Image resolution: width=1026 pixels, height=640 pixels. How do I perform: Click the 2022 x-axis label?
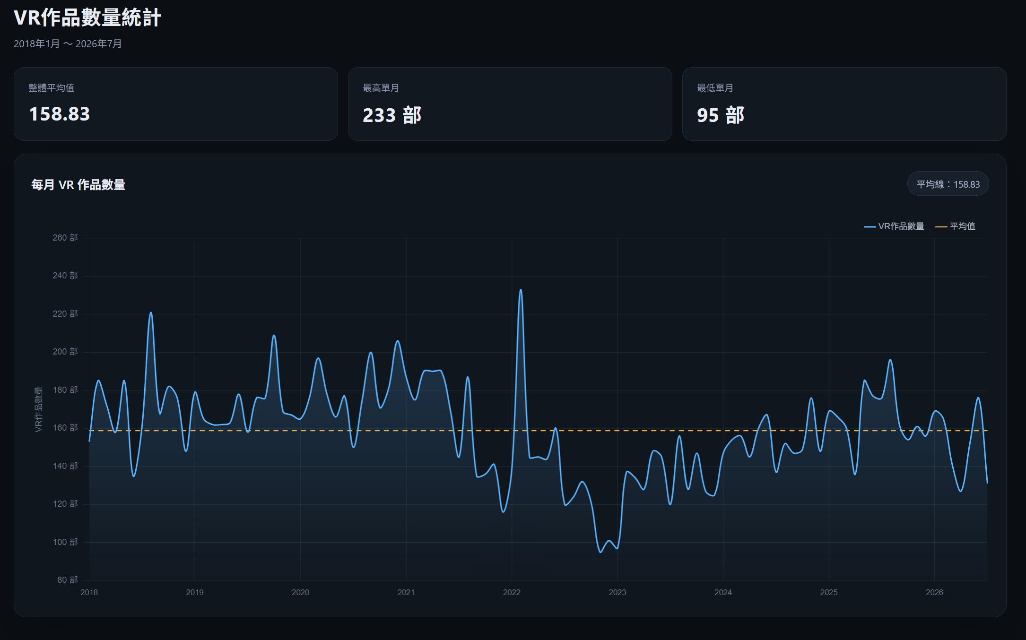click(x=512, y=592)
